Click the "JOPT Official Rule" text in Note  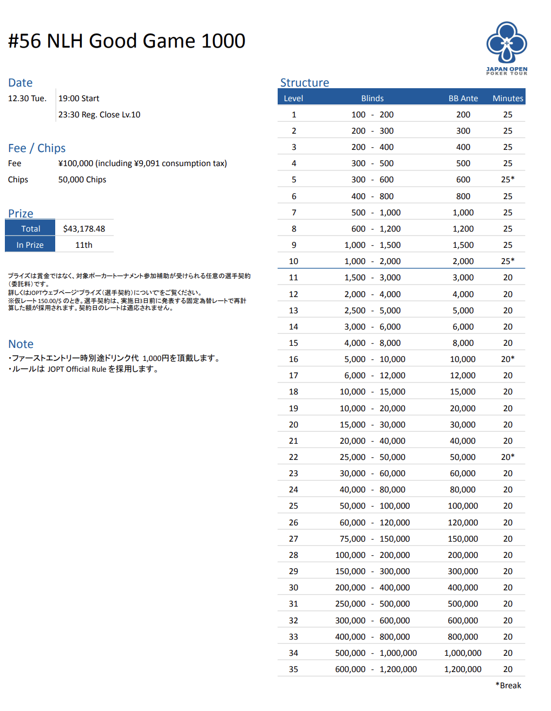77,369
